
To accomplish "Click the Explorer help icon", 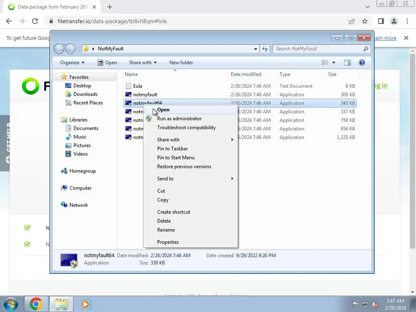I will click(362, 63).
